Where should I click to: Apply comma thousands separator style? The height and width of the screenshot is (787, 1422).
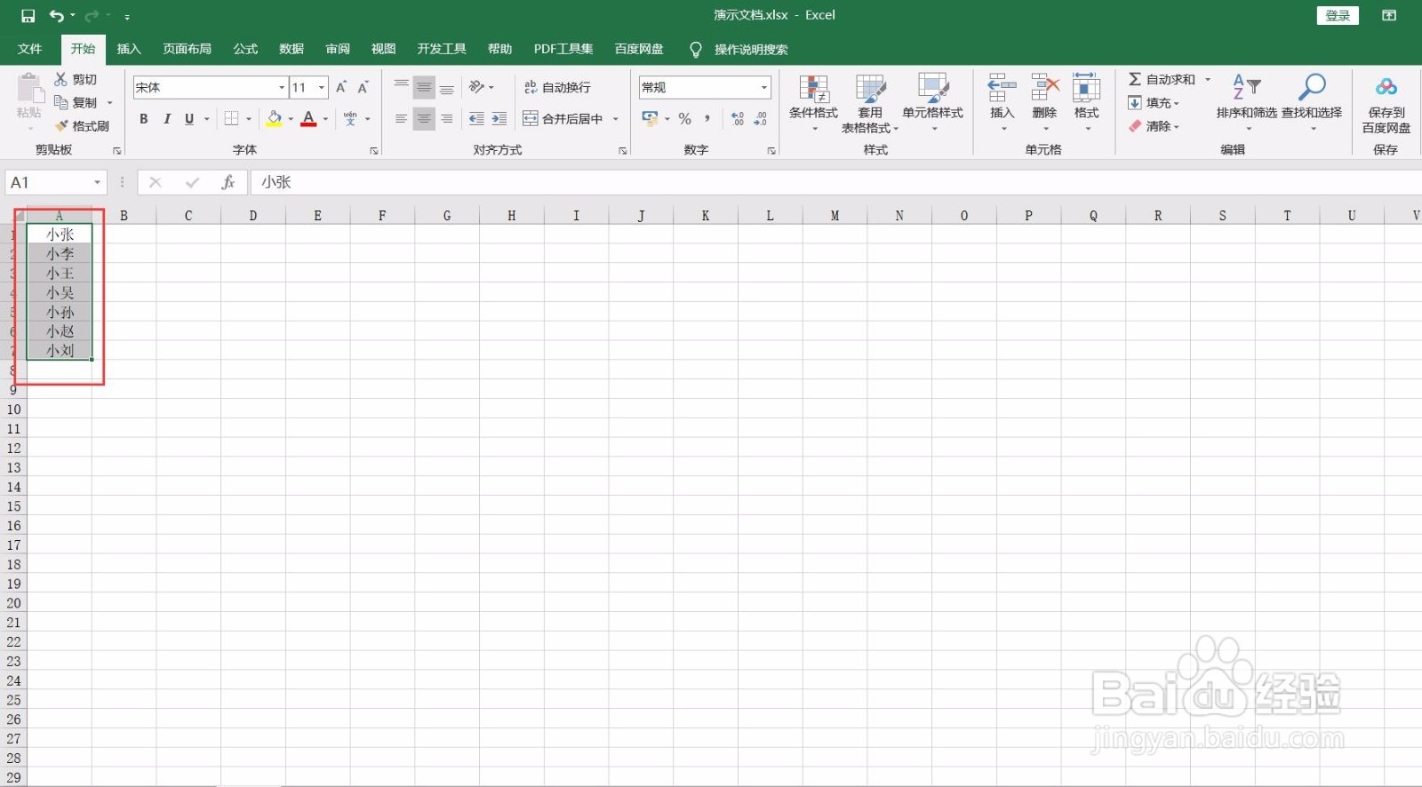tap(707, 118)
